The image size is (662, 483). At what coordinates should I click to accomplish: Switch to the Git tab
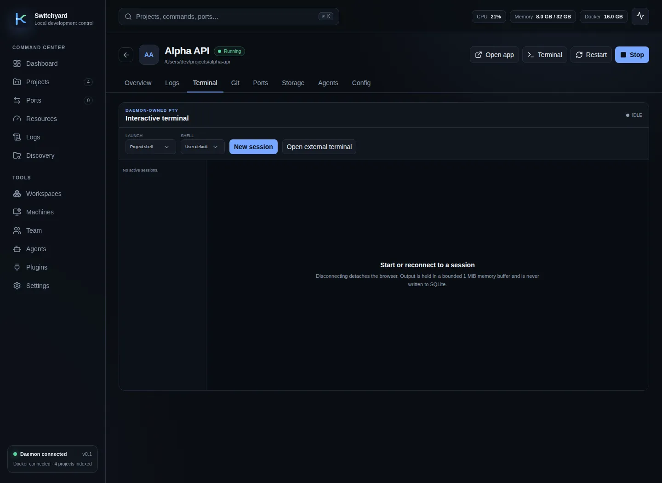point(235,83)
